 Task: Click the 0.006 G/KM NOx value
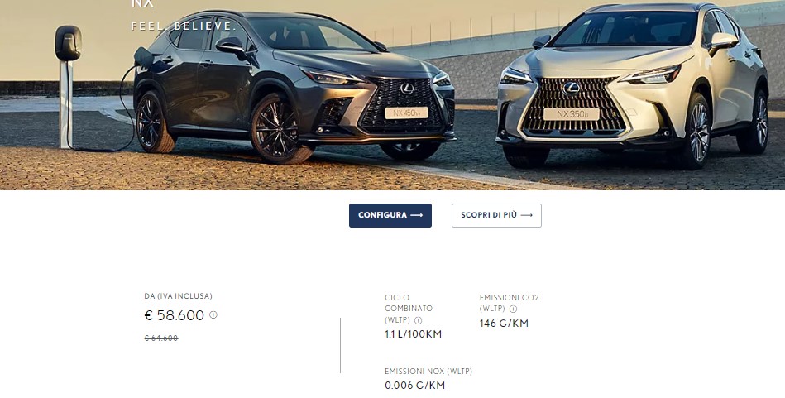(x=414, y=386)
